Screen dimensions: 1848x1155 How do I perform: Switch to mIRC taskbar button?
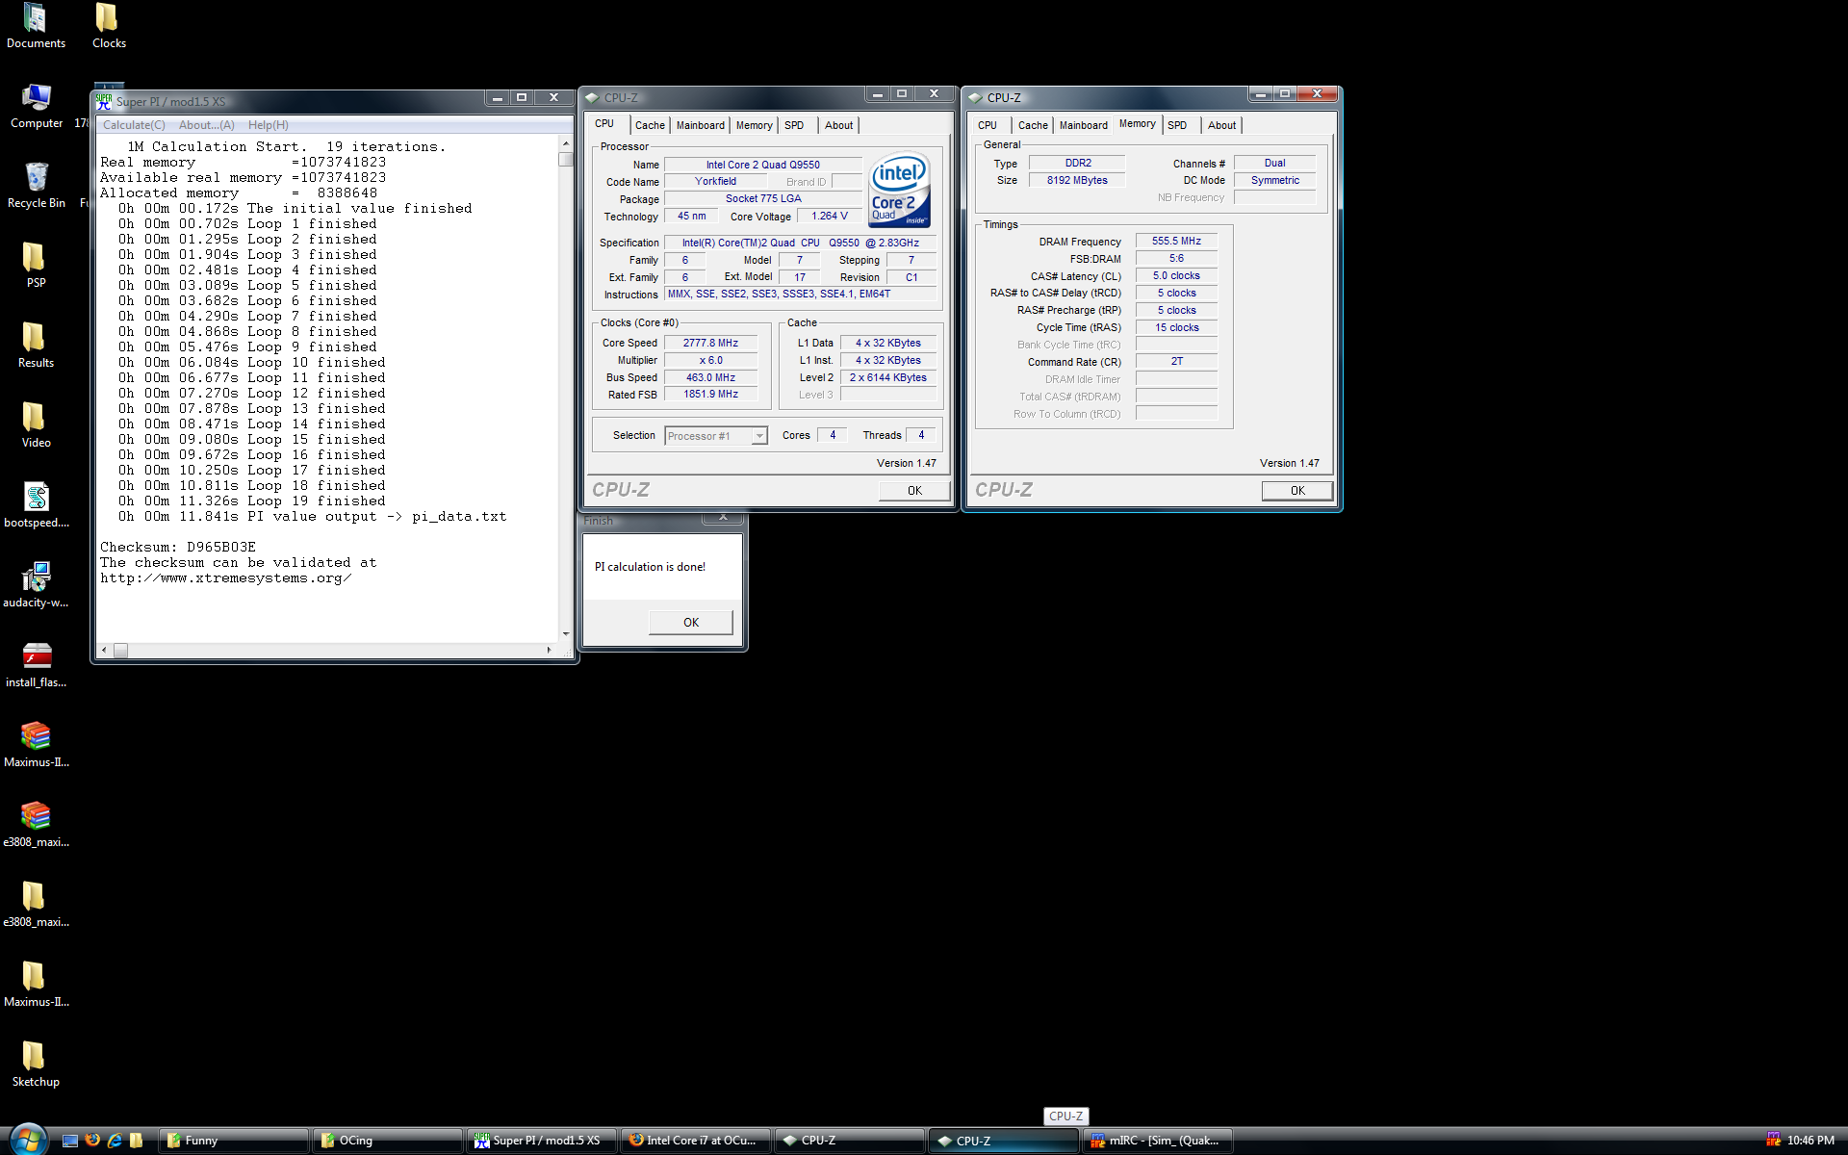tap(1158, 1141)
